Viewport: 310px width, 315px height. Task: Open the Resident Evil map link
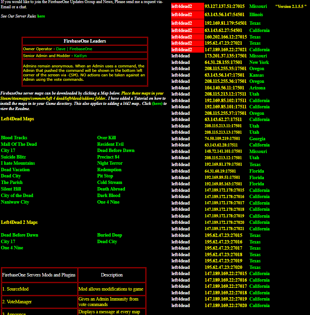[110, 144]
